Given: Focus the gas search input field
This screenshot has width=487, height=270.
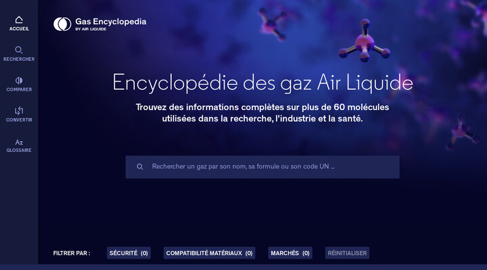Looking at the screenshot, I should (x=262, y=167).
